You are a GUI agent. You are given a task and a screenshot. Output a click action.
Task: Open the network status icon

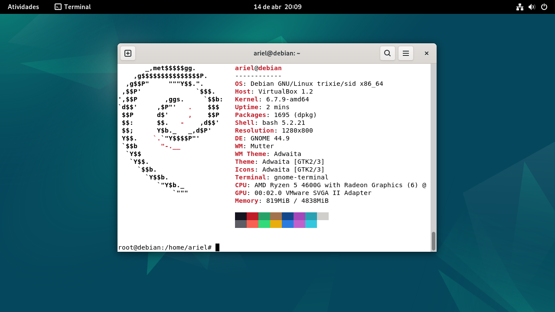520,7
